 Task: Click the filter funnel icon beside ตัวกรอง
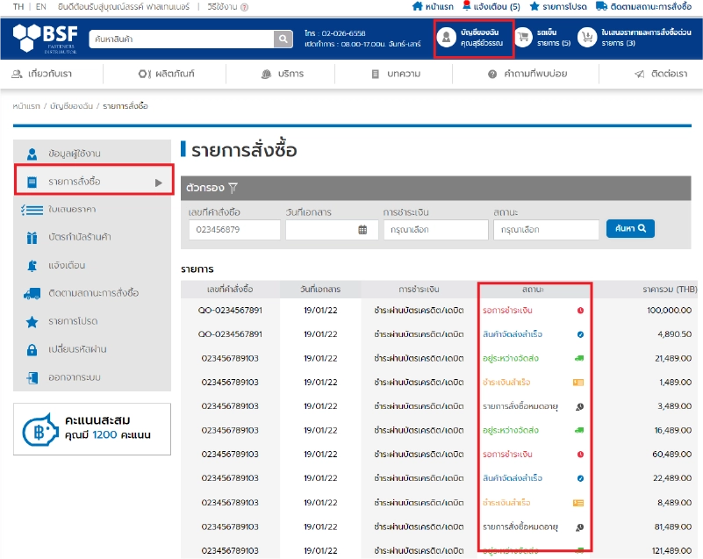[x=233, y=187]
